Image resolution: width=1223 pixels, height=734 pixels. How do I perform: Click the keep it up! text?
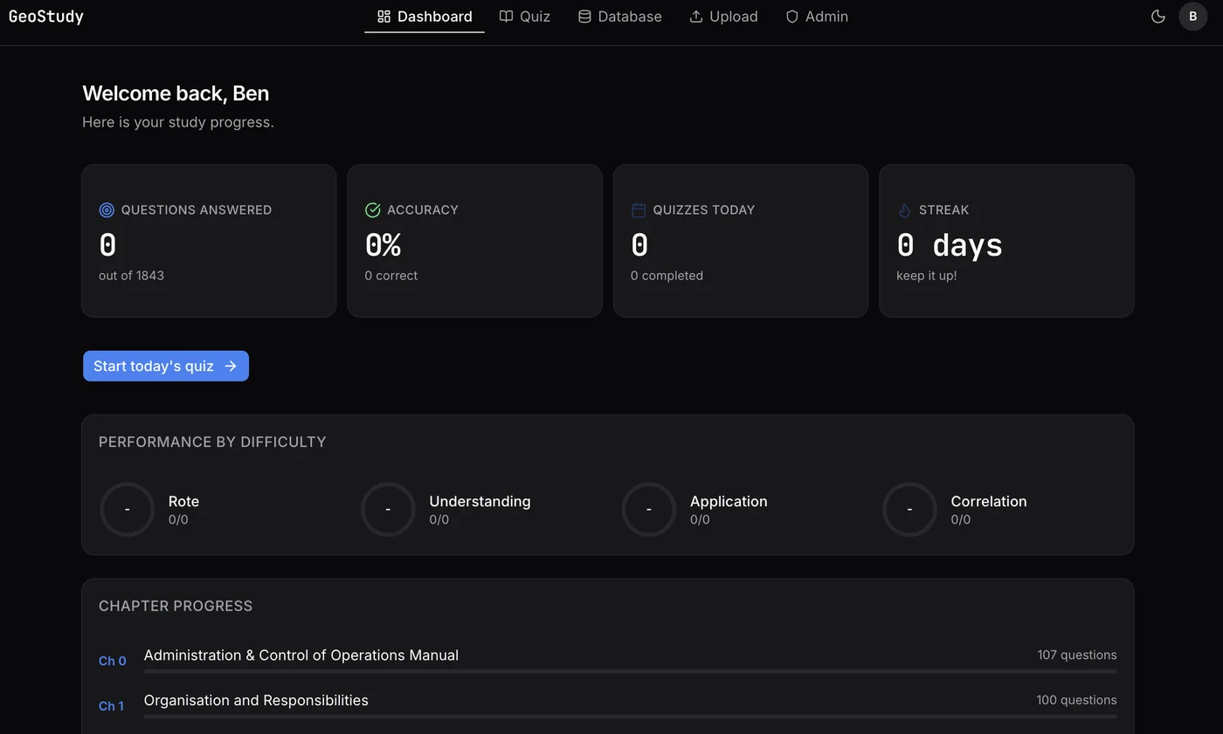[x=926, y=276]
